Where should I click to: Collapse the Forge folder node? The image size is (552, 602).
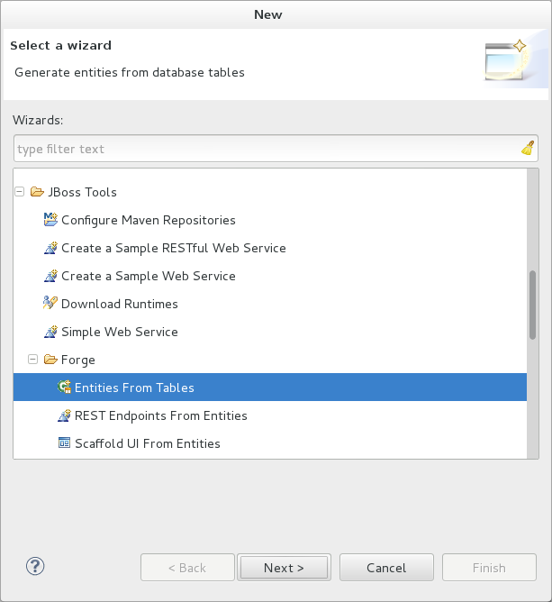pyautogui.click(x=33, y=360)
